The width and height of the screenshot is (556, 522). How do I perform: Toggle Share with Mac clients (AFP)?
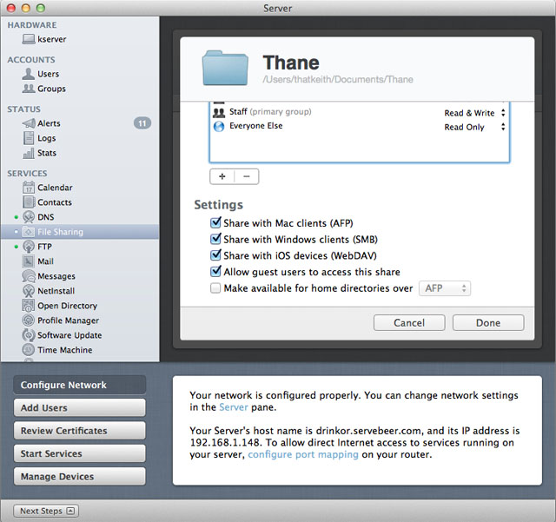(x=215, y=222)
